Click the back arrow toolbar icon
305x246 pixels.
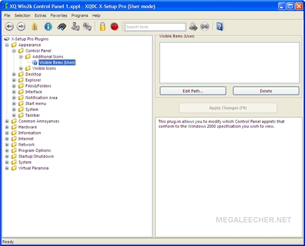[x=9, y=27]
